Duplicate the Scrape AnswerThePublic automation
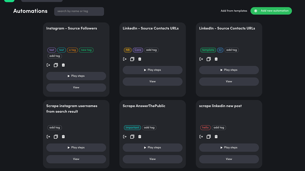 [x=132, y=137]
